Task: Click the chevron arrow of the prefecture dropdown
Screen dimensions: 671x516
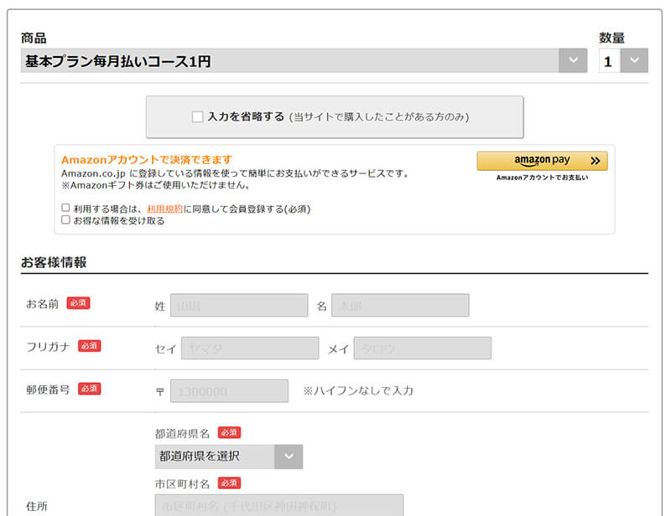Action: pyautogui.click(x=289, y=457)
